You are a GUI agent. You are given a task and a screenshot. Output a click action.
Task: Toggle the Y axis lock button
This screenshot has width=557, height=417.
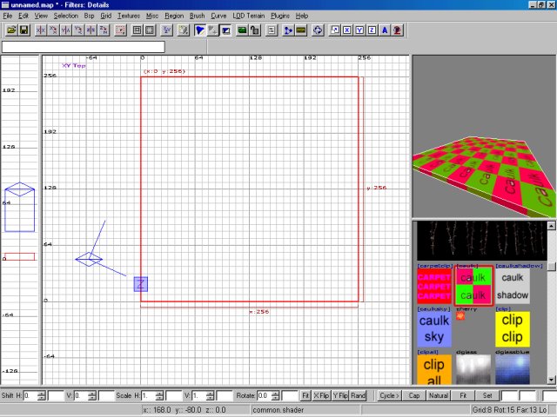coord(359,30)
